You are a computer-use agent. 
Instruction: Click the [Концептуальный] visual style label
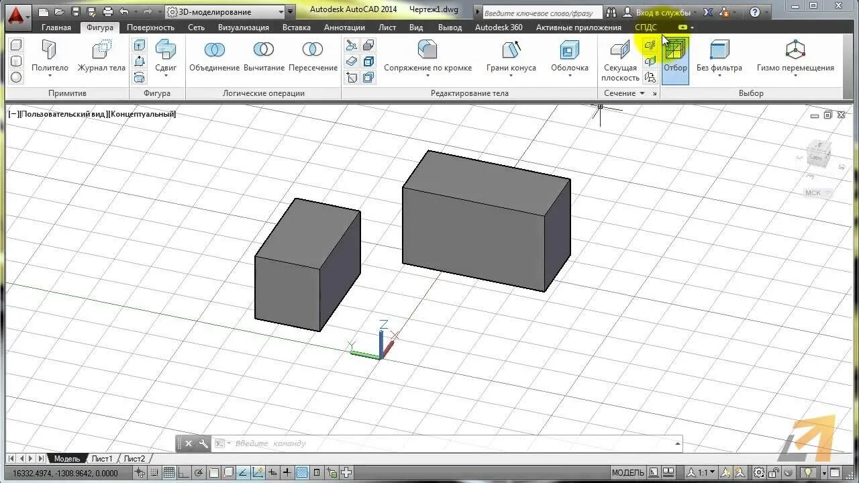pyautogui.click(x=142, y=114)
